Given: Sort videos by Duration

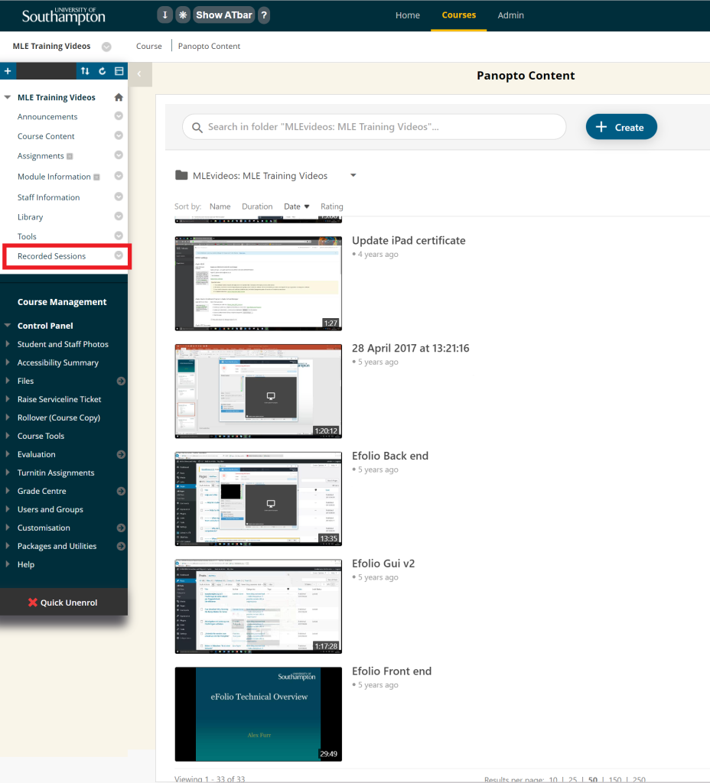Looking at the screenshot, I should pyautogui.click(x=257, y=206).
